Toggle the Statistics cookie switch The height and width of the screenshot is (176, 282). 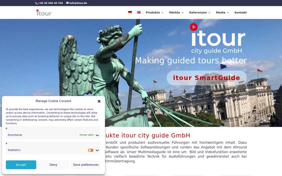[90, 150]
